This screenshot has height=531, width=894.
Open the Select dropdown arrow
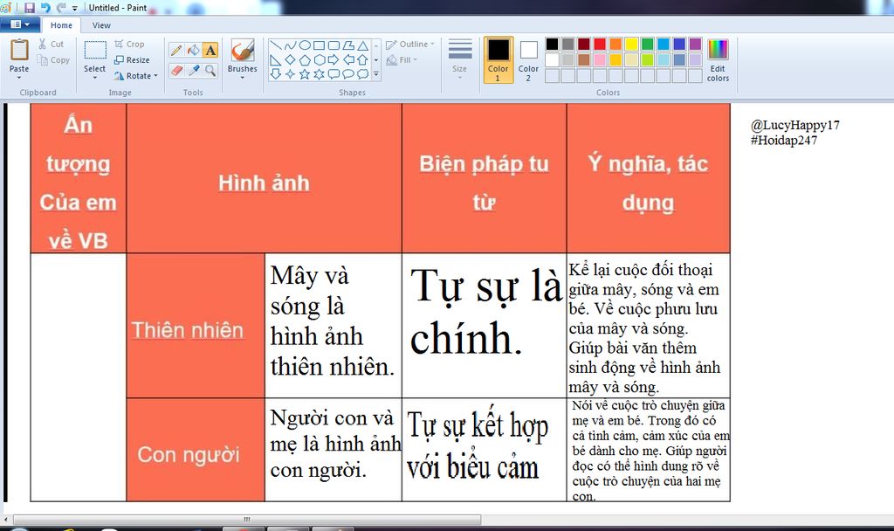point(94,77)
